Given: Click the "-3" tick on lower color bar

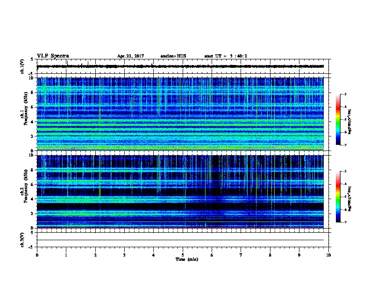Looking at the screenshot, I should coord(345,172).
